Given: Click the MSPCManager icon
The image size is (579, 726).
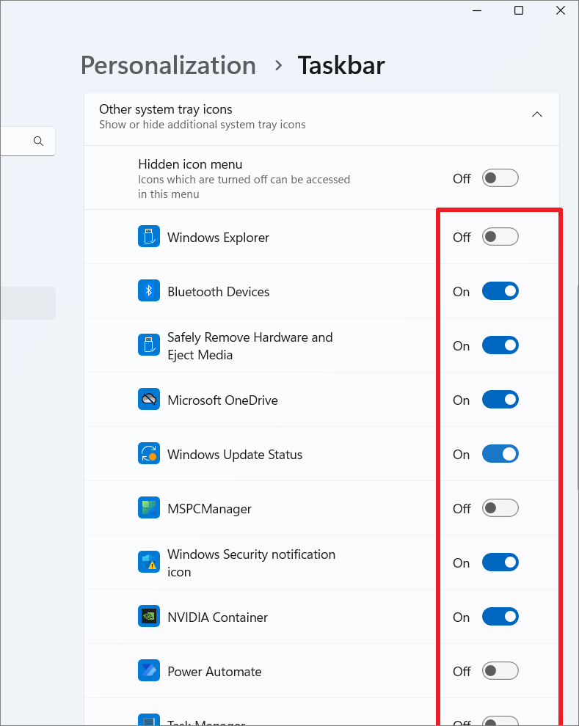Looking at the screenshot, I should [x=149, y=507].
